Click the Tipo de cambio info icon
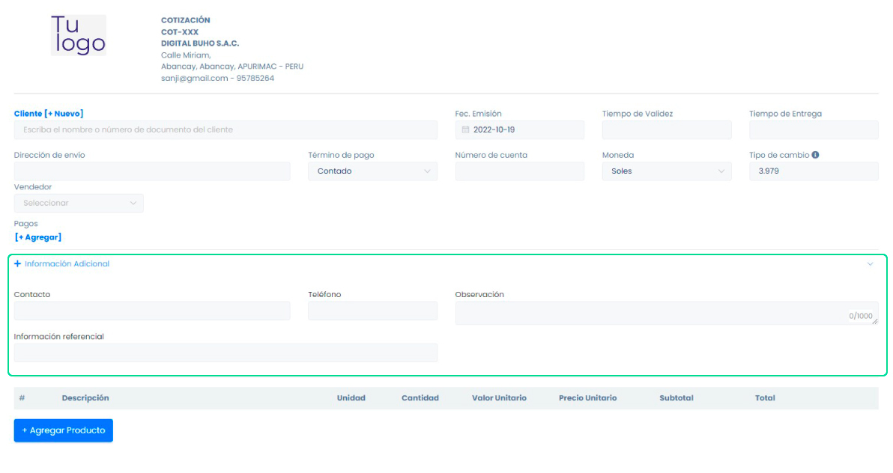Screen dimensions: 893x473 pos(815,155)
